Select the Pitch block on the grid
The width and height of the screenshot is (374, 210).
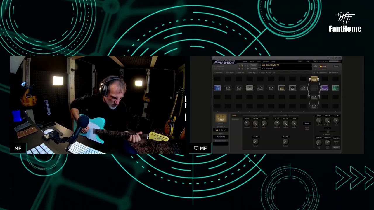click(x=314, y=79)
